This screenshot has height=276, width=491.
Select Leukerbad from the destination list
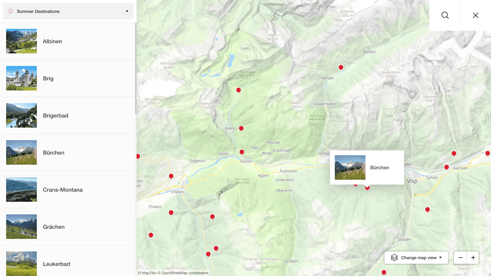point(56,264)
